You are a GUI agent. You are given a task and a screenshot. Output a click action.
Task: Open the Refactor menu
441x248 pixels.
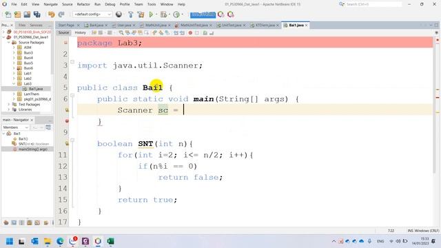83,4
